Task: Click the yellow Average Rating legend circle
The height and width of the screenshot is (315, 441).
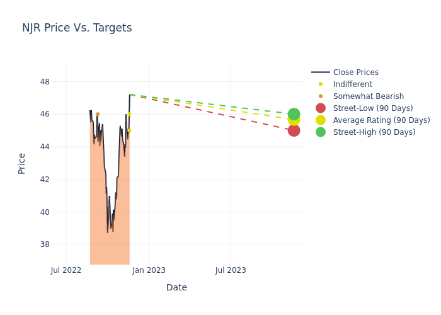Action: [x=321, y=120]
